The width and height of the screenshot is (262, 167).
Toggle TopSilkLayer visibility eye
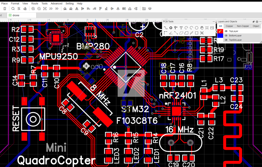tap(226, 40)
